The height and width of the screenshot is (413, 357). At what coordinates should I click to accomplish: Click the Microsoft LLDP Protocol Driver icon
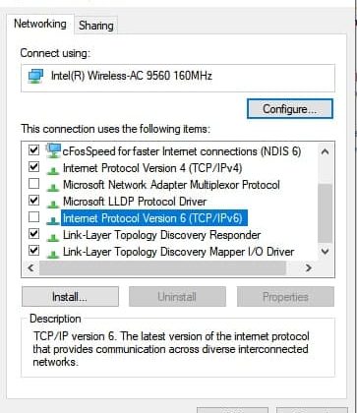pyautogui.click(x=53, y=203)
